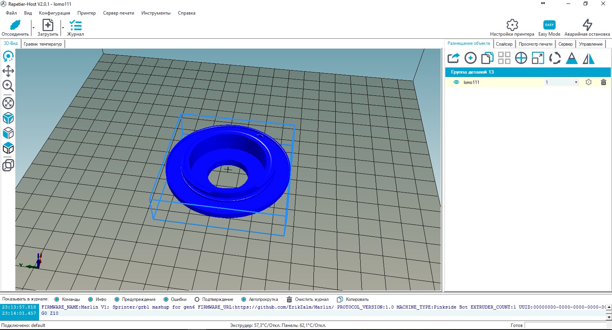Click the Emergency stop (Аварийная остановка) icon
Screen dimensions: 612x330
point(587,25)
